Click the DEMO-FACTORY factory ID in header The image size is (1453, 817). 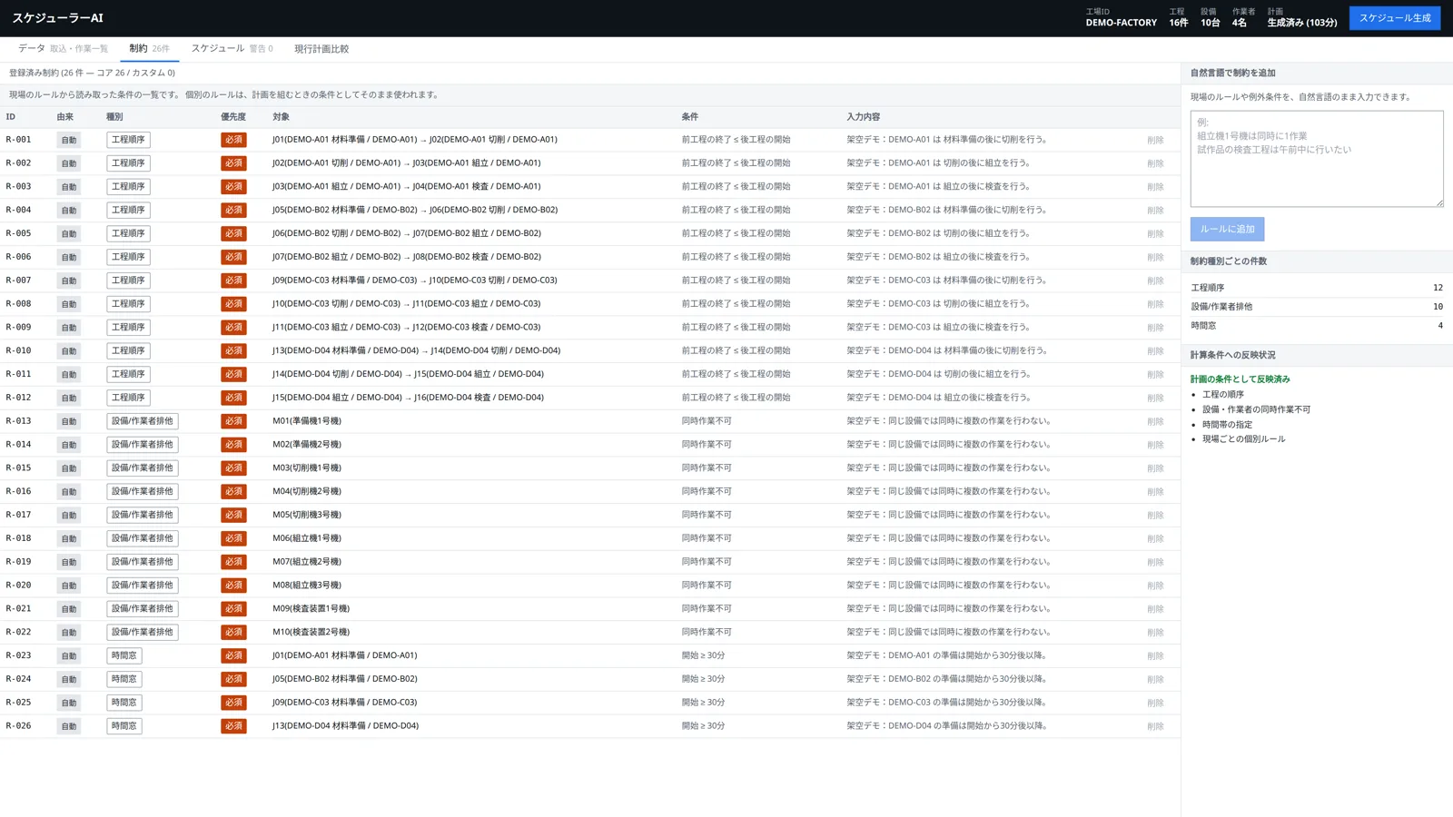pyautogui.click(x=1121, y=23)
